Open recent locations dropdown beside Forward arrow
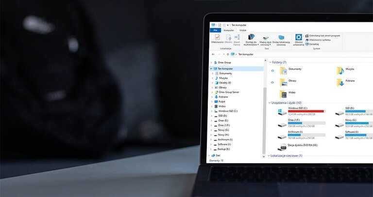Viewport: 373px width, 197px height. click(x=223, y=54)
